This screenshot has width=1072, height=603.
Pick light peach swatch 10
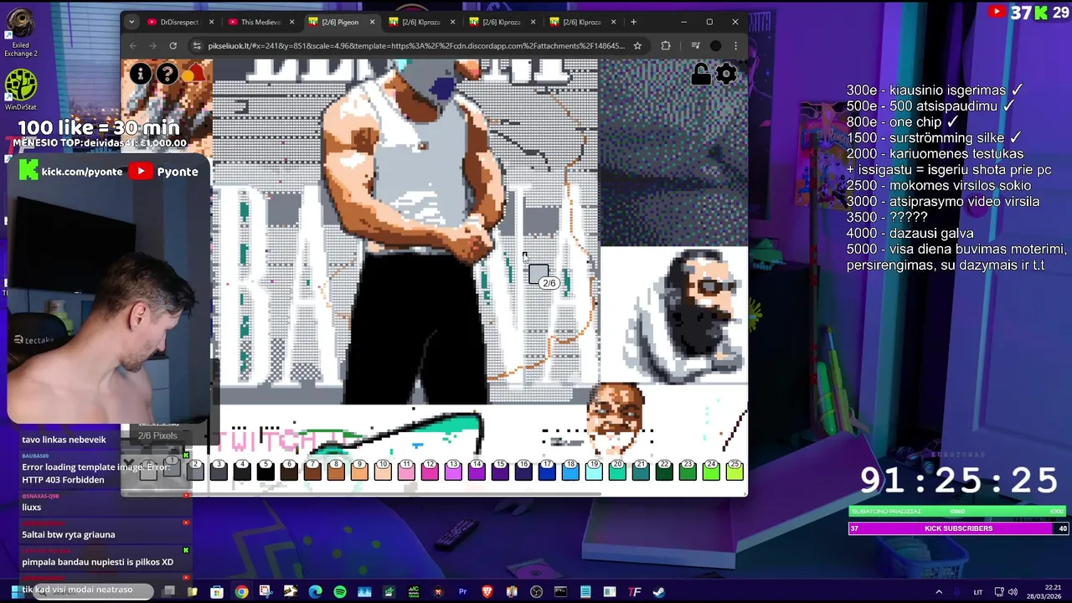click(x=383, y=470)
